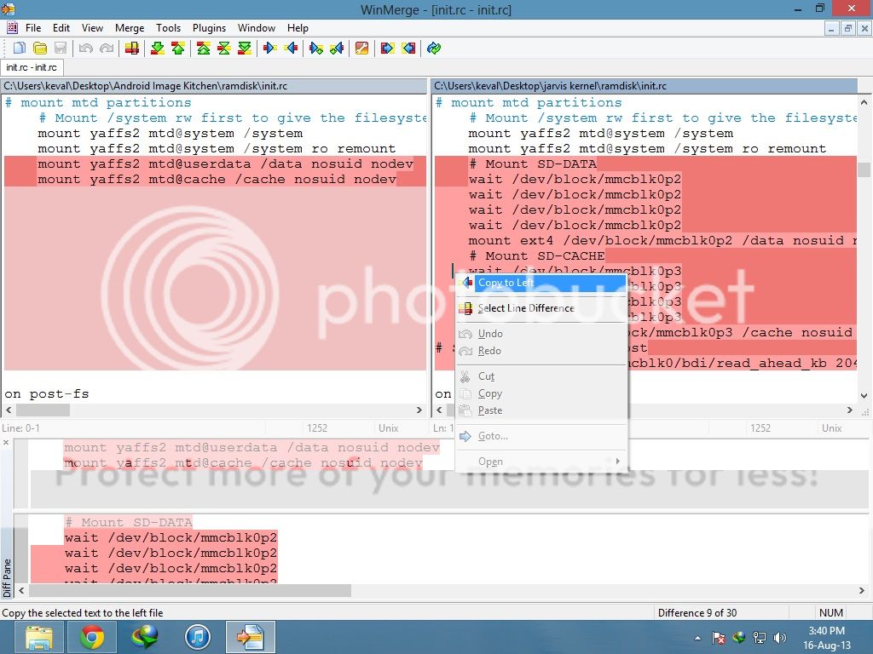Choose Goto... in the context menu
The image size is (873, 654).
(x=541, y=436)
